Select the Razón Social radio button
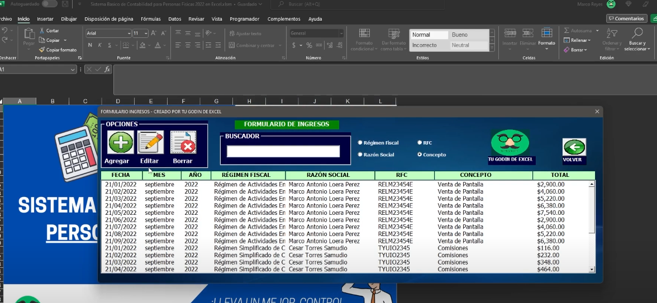 [x=360, y=155]
